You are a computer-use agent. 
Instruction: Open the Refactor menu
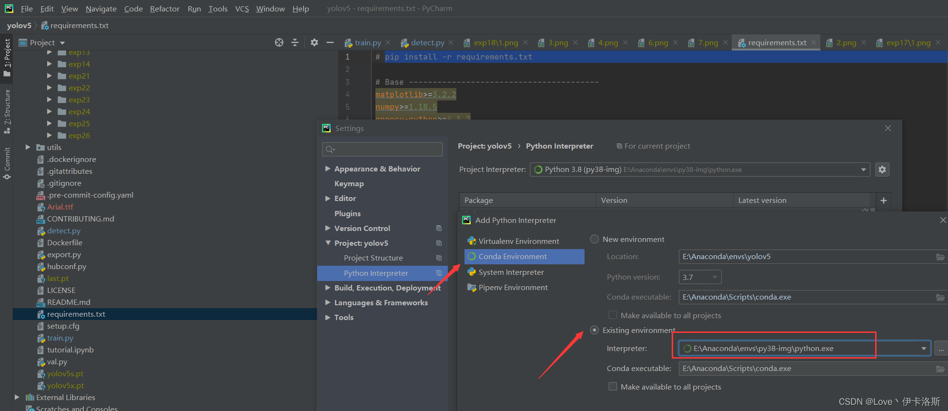165,9
